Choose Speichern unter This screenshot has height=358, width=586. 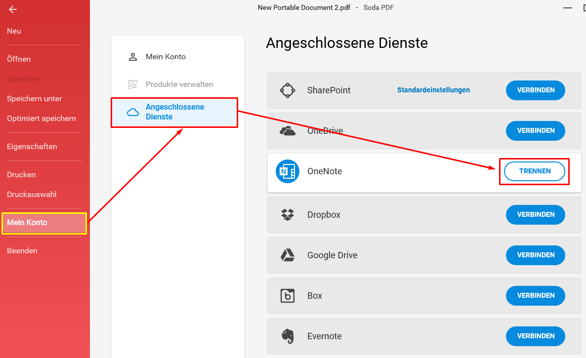click(35, 99)
